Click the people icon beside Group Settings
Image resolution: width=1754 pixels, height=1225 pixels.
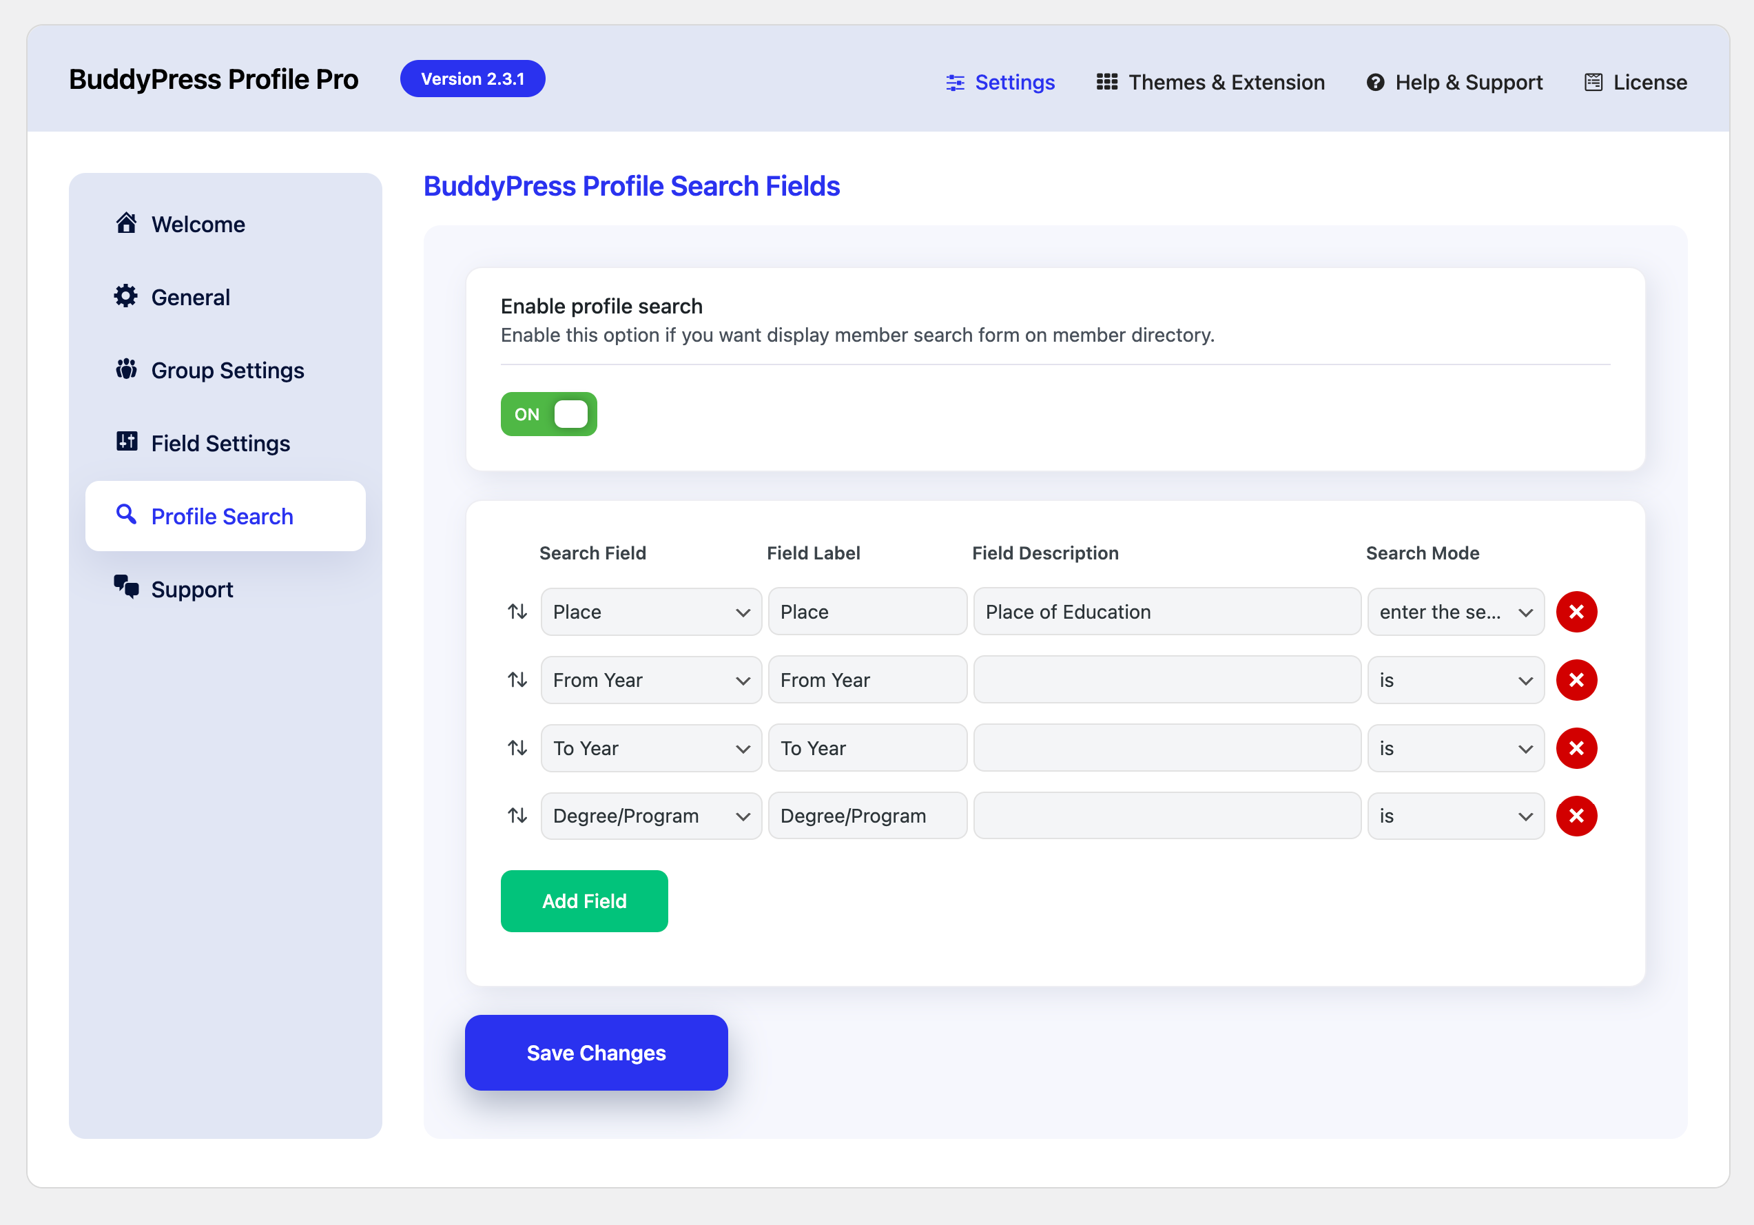[x=126, y=369]
